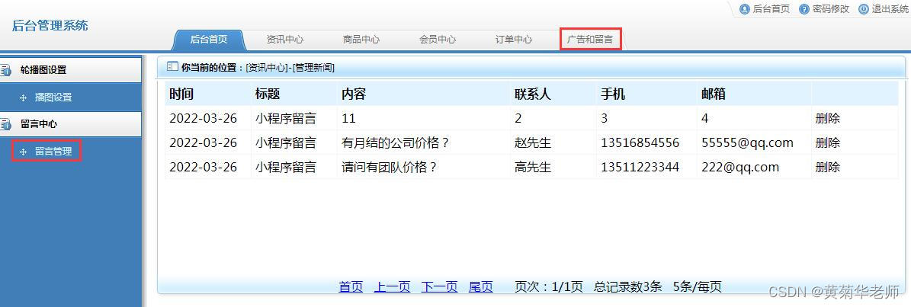The height and width of the screenshot is (307, 911).
Task: Click 退出系统 to log out
Action: coord(890,8)
